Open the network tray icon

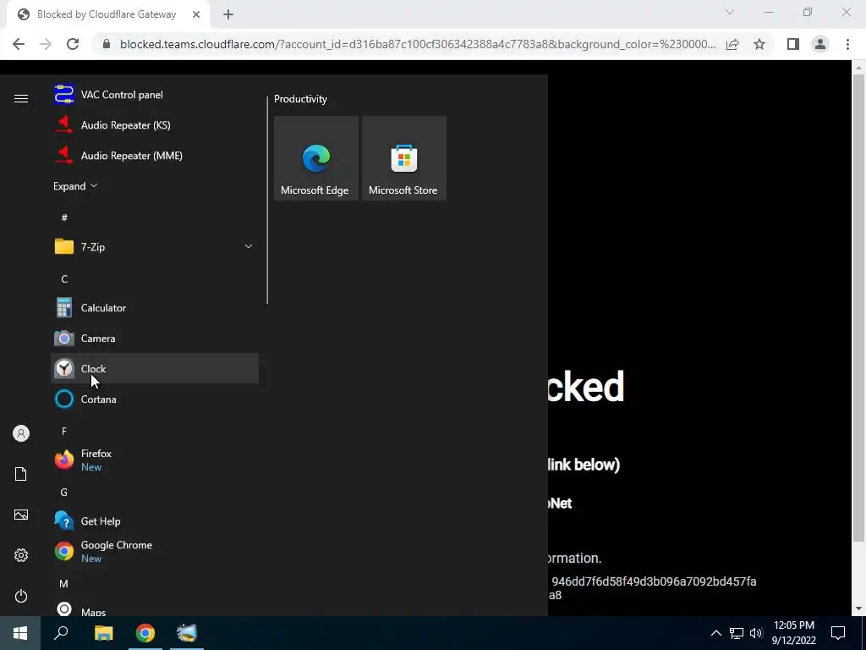pyautogui.click(x=737, y=633)
